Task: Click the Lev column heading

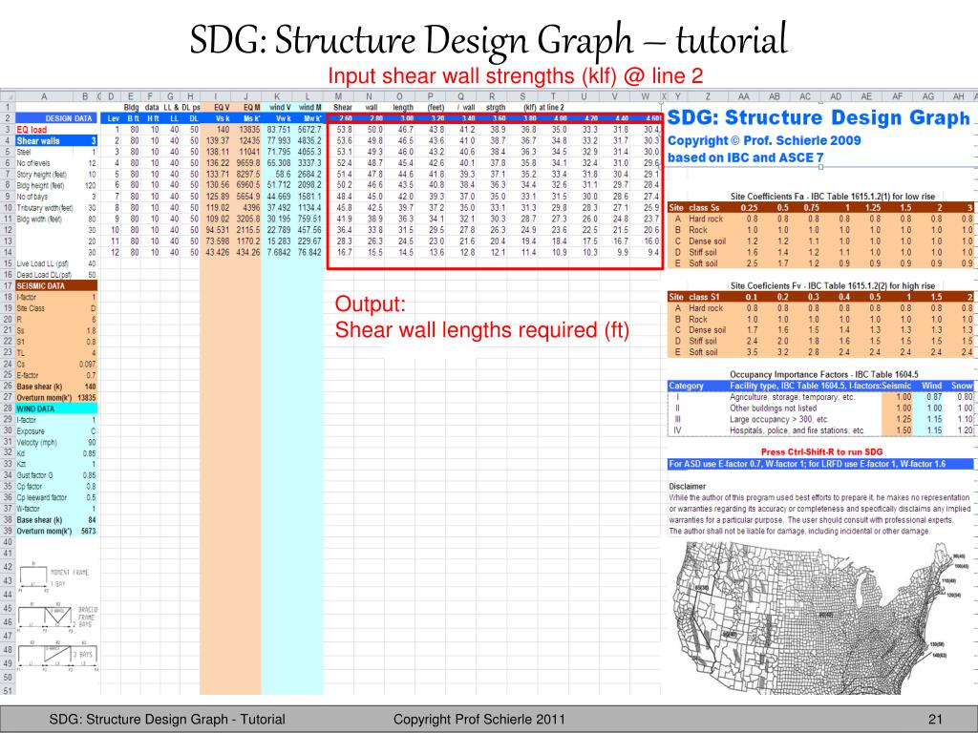Action: (114, 118)
